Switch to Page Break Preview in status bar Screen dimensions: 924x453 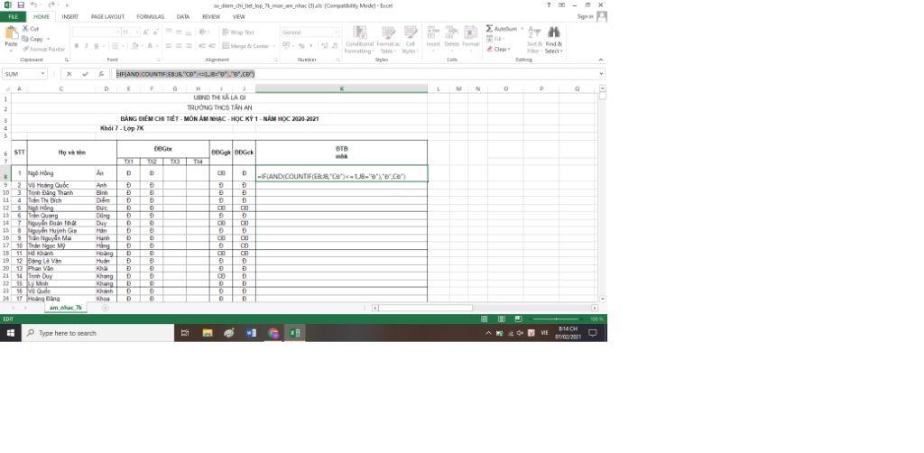[x=518, y=319]
